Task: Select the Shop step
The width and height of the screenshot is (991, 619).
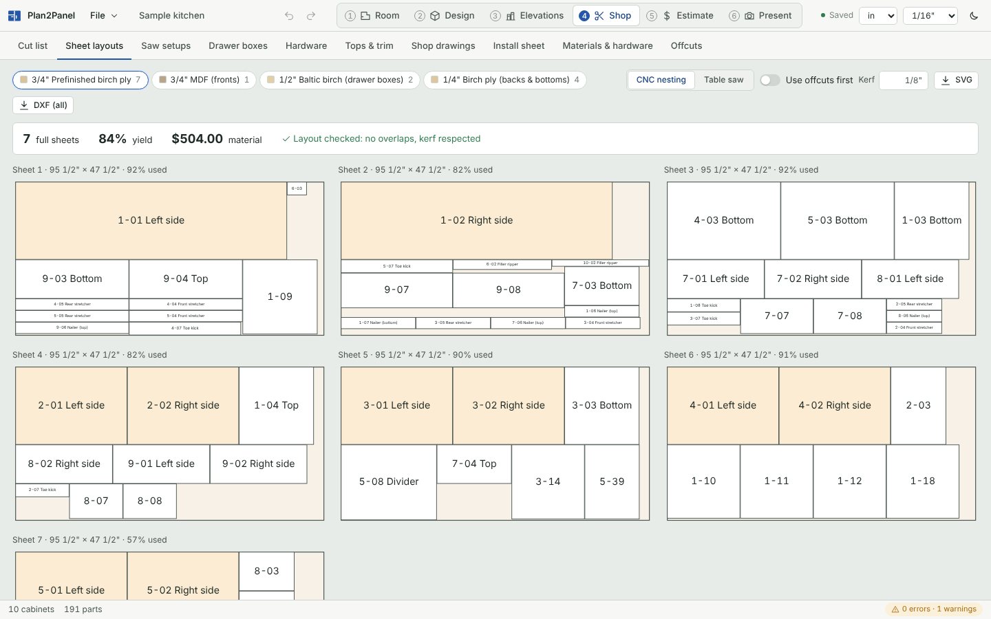Action: [x=606, y=16]
